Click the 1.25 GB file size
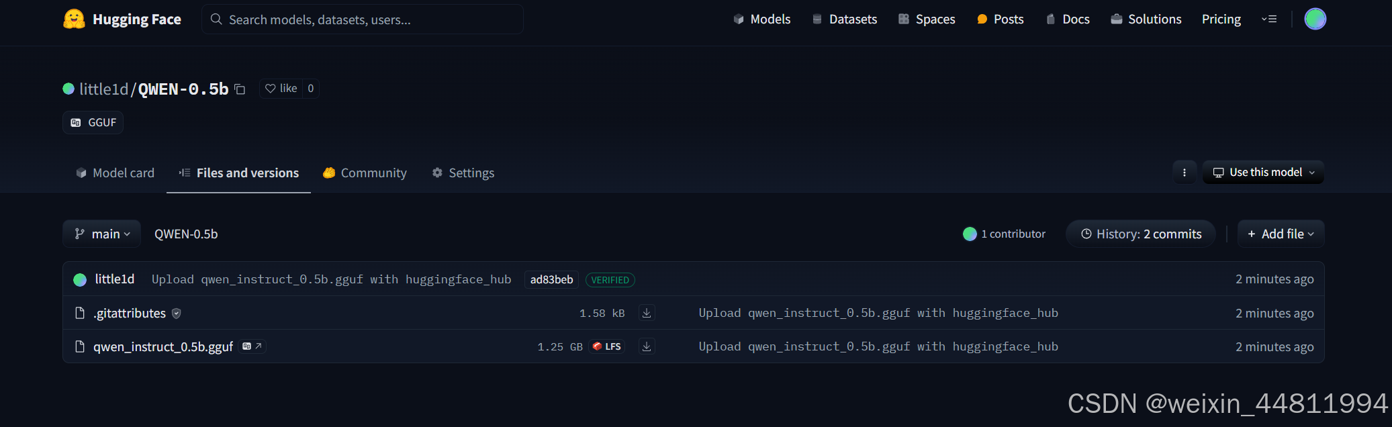 tap(560, 347)
